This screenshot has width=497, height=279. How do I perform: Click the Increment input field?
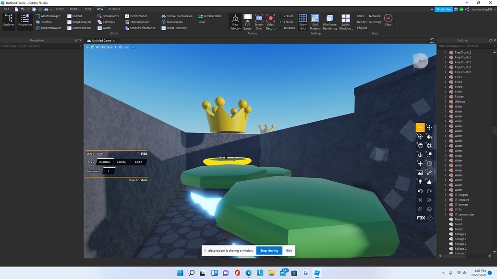click(x=109, y=171)
